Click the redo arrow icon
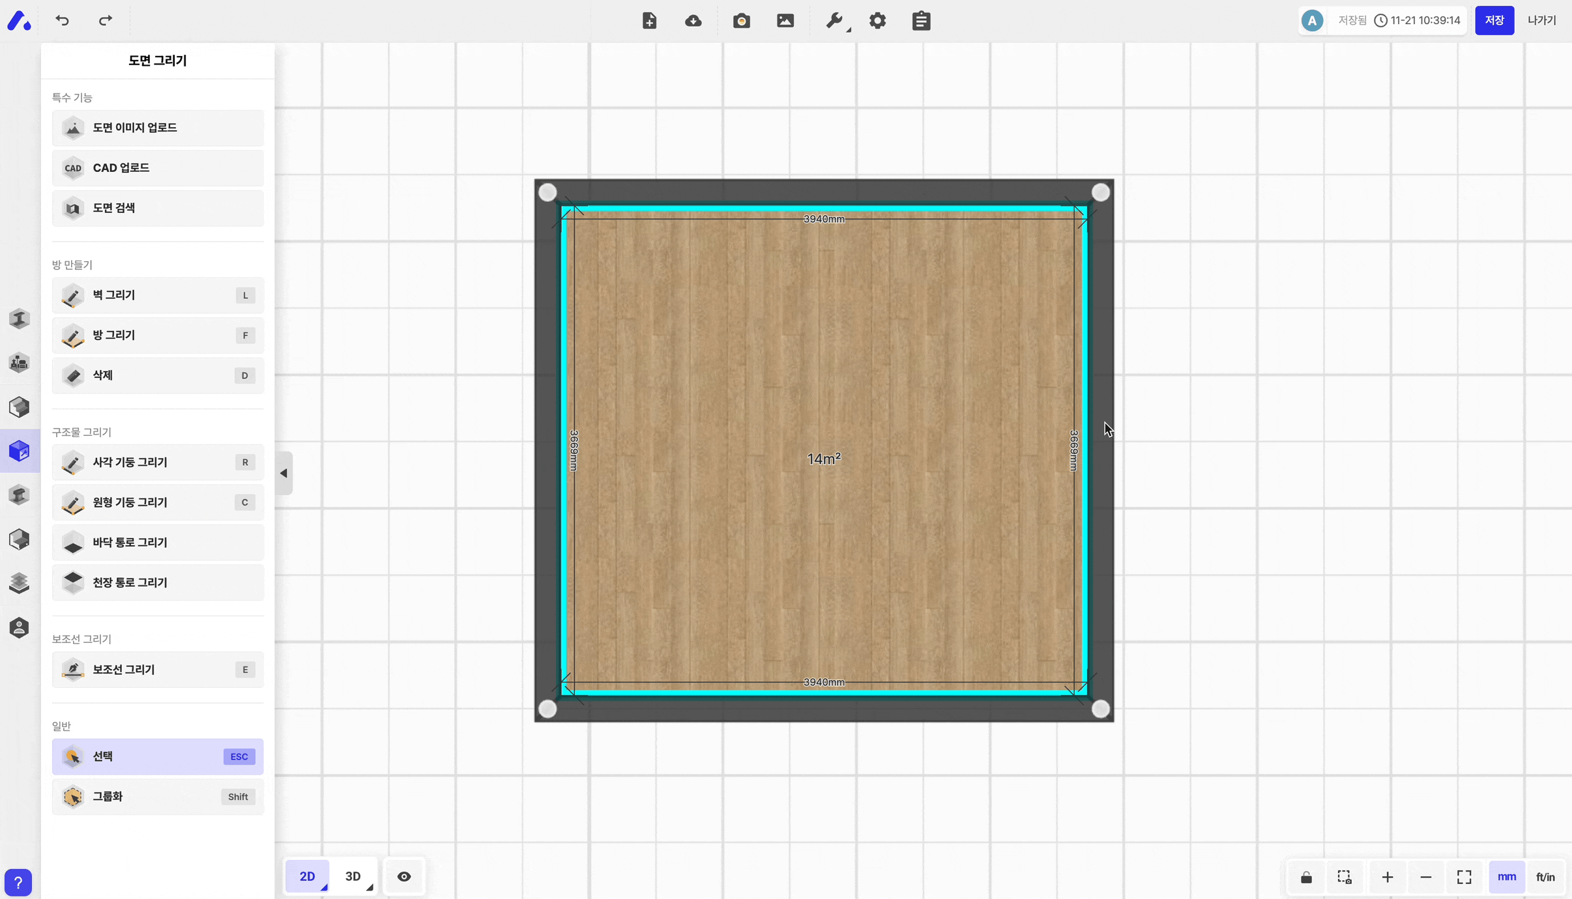1572x899 pixels. [x=105, y=20]
